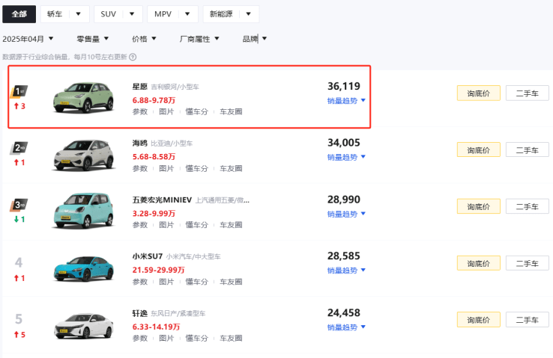Expand 销量趋势 for 五菱宏光MINIEV

346,214
